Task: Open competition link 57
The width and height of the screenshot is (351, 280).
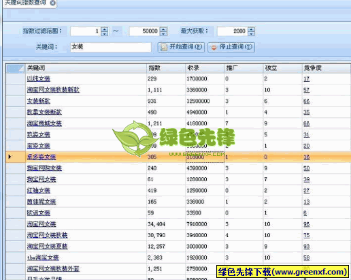Action: 307,90
